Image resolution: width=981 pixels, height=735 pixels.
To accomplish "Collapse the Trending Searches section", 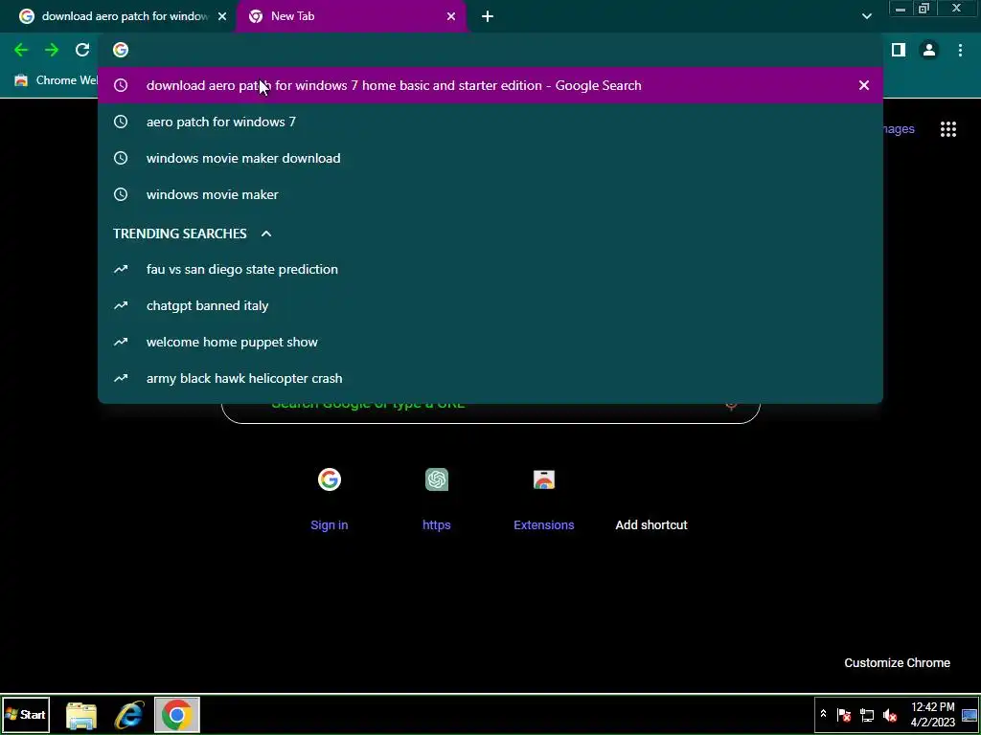I will click(x=266, y=234).
